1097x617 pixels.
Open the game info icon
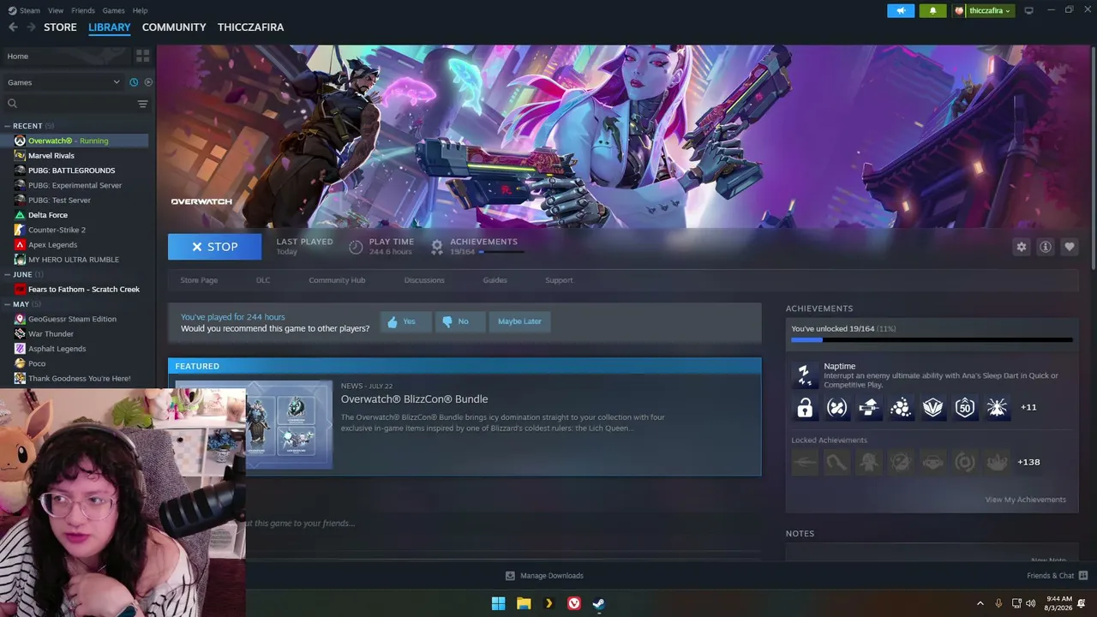click(x=1045, y=247)
